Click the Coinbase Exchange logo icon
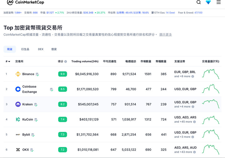 pos(18,89)
